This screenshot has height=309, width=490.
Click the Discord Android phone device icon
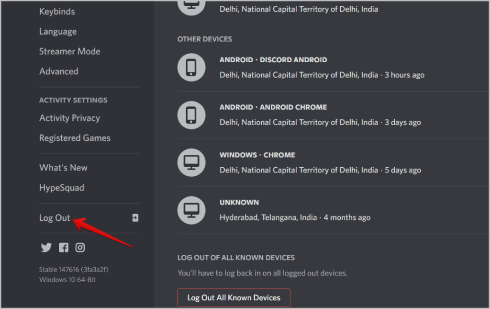click(x=191, y=67)
